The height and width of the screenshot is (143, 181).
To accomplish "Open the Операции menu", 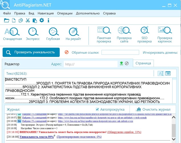I will (65, 13).
